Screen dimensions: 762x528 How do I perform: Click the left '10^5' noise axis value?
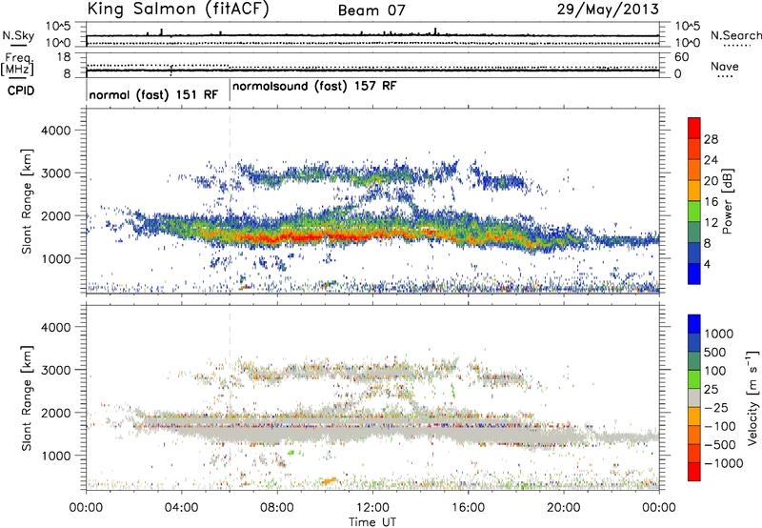coord(58,27)
